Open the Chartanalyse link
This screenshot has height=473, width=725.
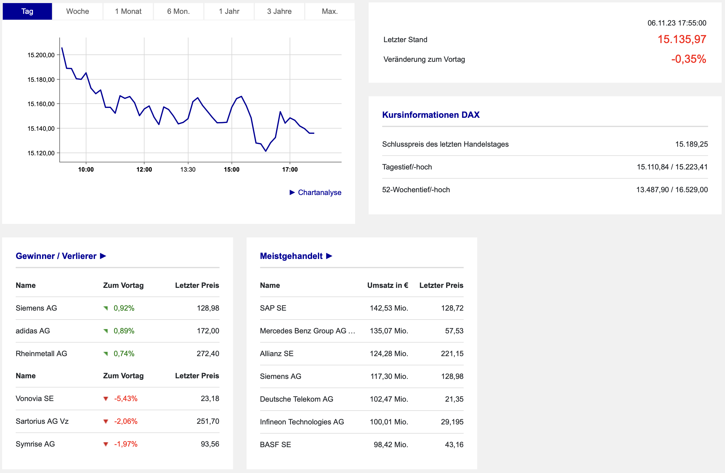(x=319, y=193)
